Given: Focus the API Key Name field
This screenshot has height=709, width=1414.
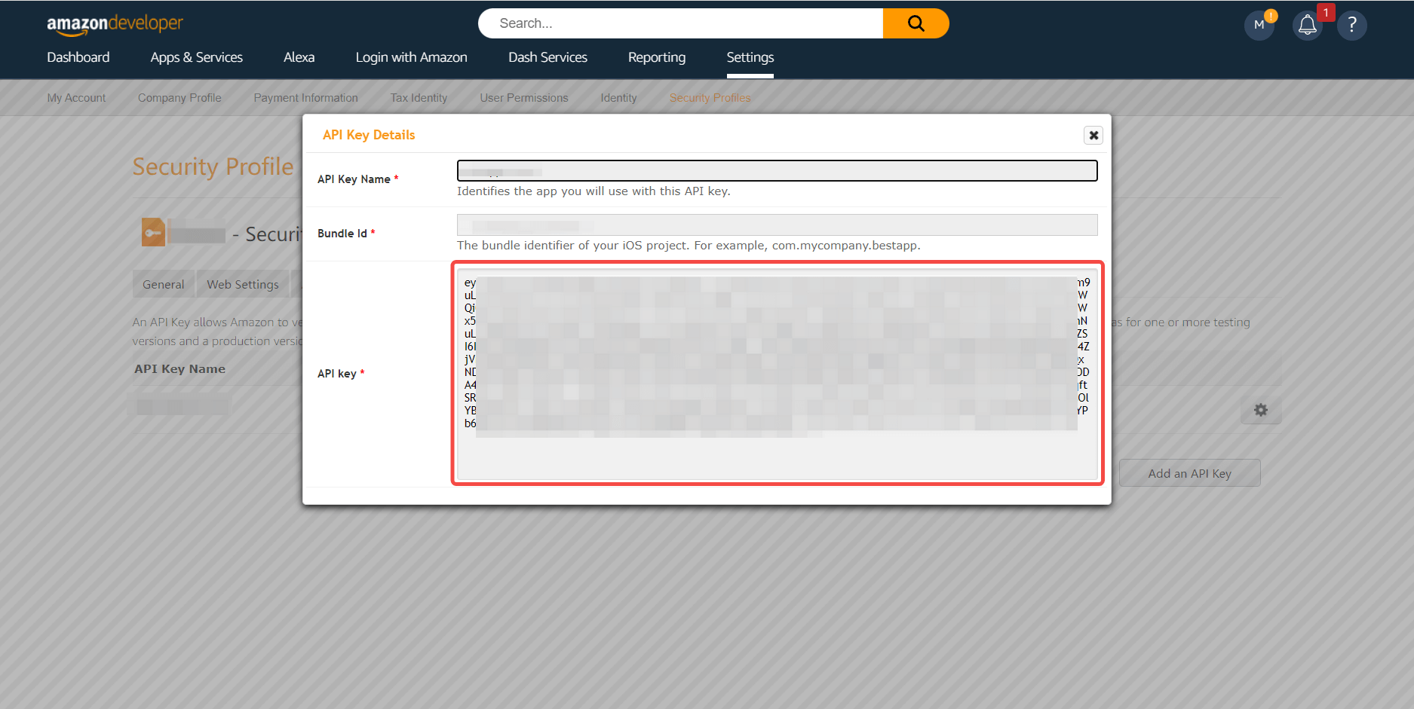Looking at the screenshot, I should 777,171.
